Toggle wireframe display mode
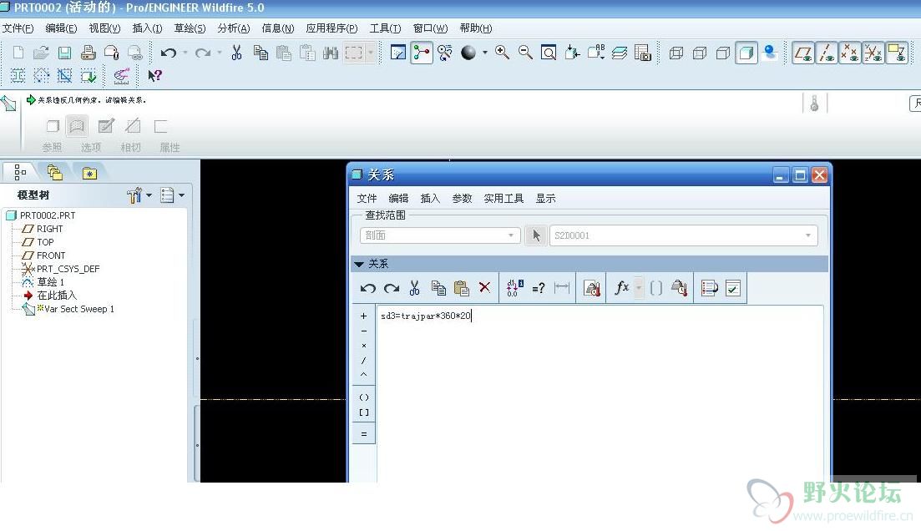921x531 pixels. coord(676,53)
